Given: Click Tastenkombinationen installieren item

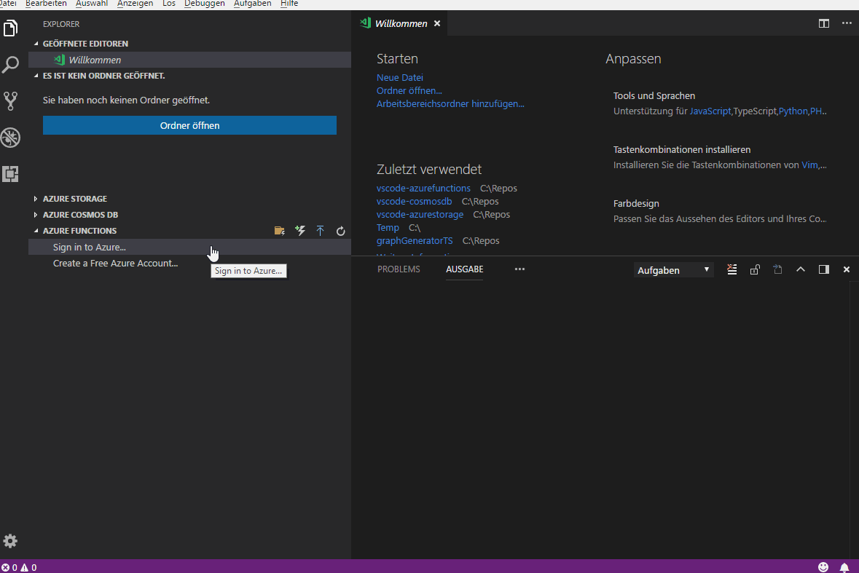Looking at the screenshot, I should tap(719, 157).
